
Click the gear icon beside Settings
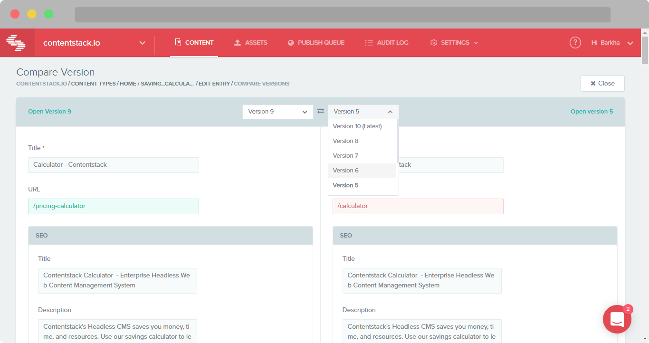tap(433, 43)
